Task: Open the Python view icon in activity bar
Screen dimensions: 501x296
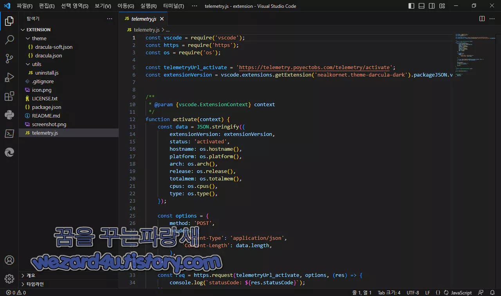Action: pos(9,115)
